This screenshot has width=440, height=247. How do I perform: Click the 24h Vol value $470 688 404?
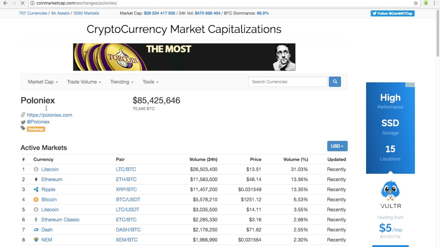(208, 13)
